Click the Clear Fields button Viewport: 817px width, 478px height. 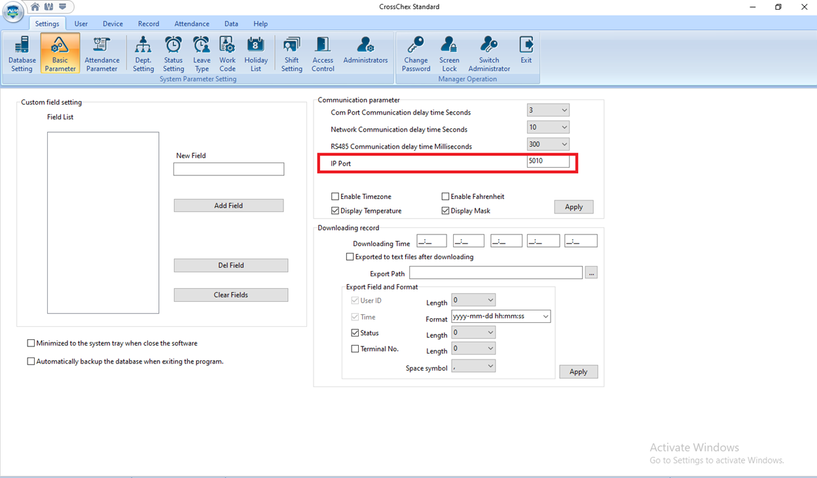(x=231, y=295)
